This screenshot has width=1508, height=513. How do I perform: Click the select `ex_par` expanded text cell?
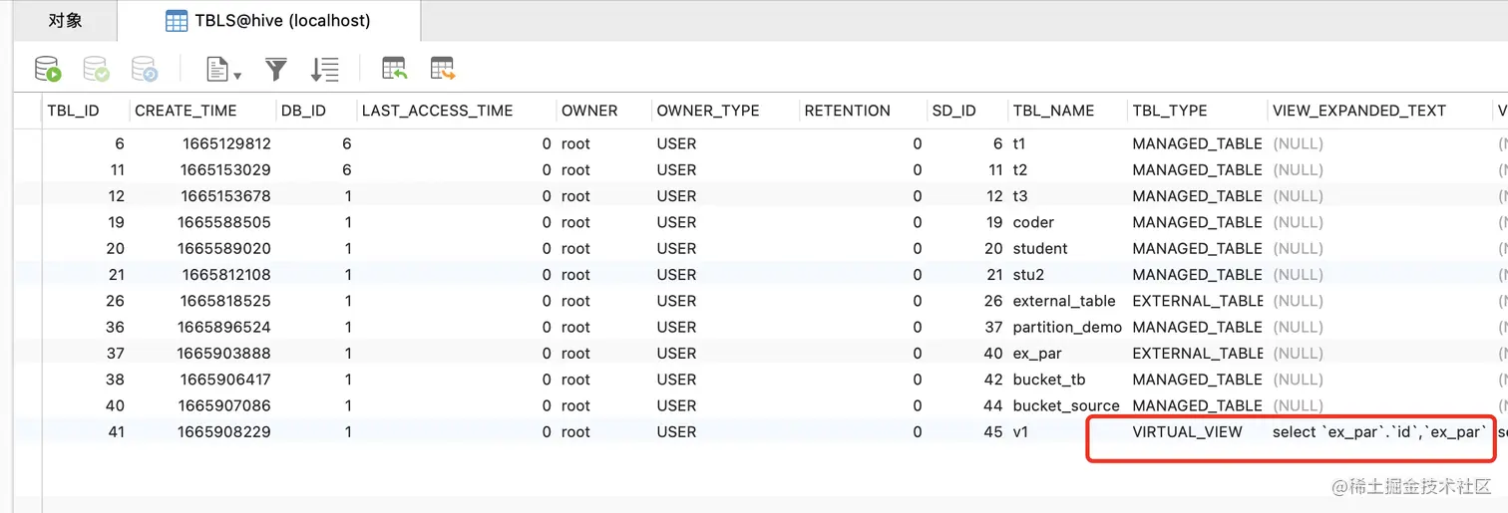(x=1380, y=432)
